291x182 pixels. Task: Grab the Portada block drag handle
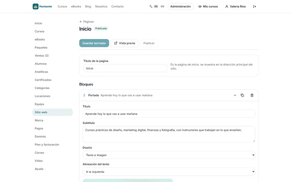[84, 95]
